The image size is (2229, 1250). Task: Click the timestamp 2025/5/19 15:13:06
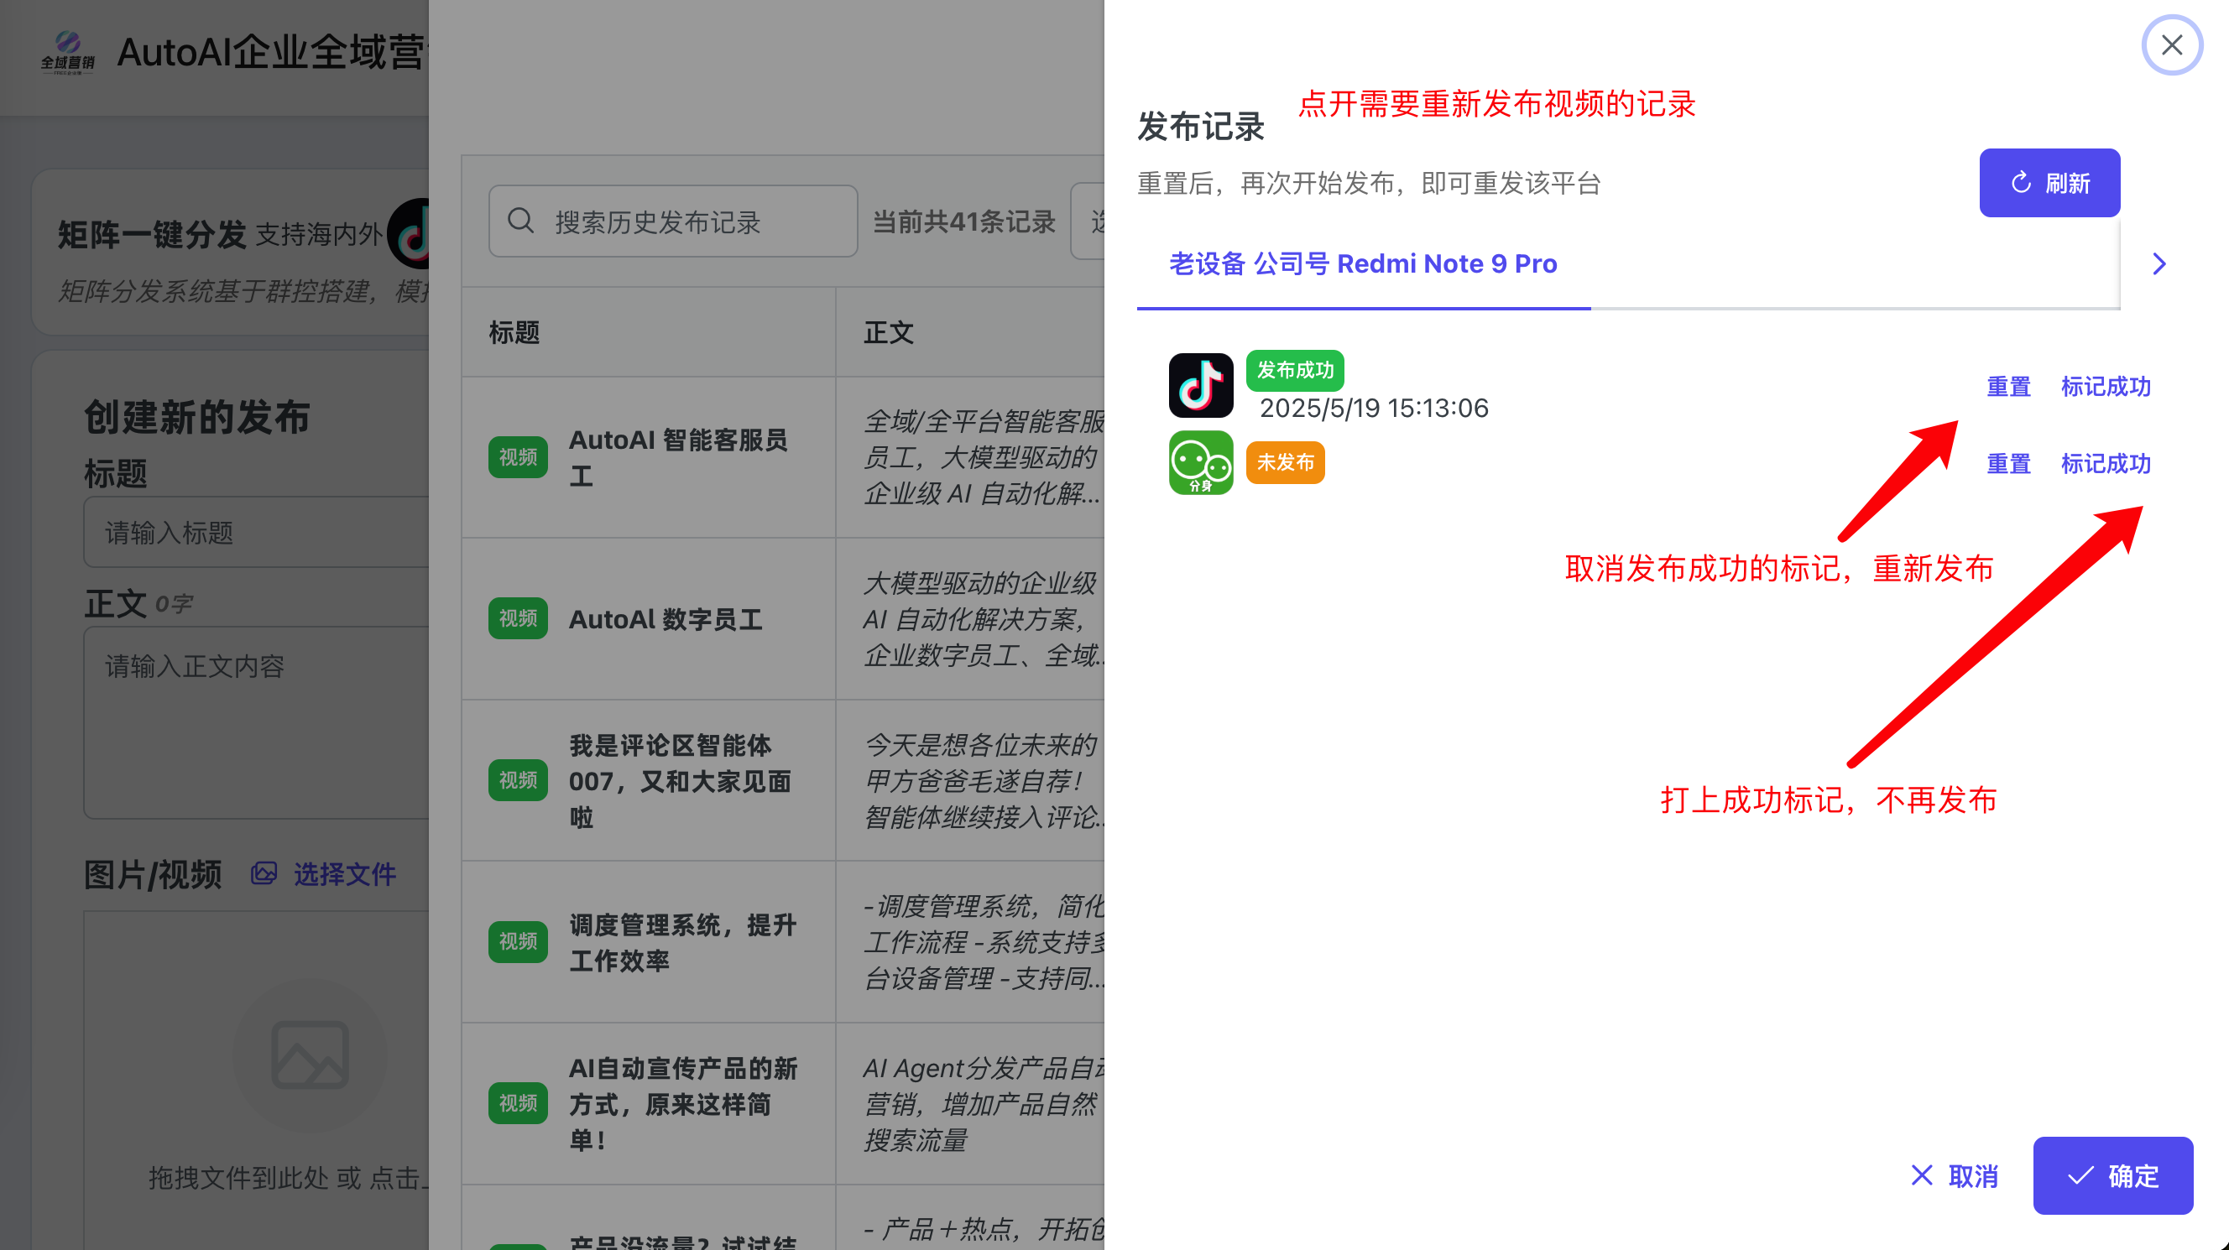(1373, 408)
